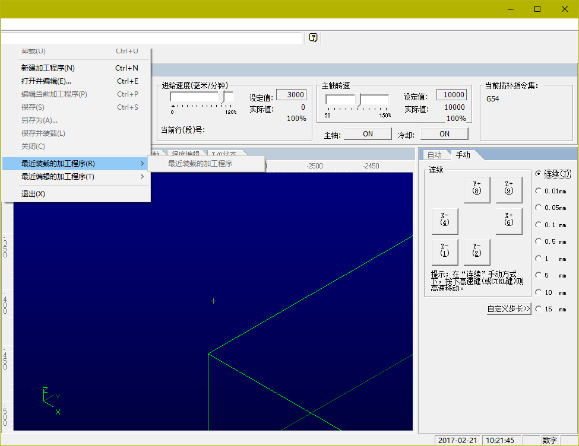The image size is (579, 446).
Task: Toggle the 冷却 ON button
Action: [x=444, y=134]
